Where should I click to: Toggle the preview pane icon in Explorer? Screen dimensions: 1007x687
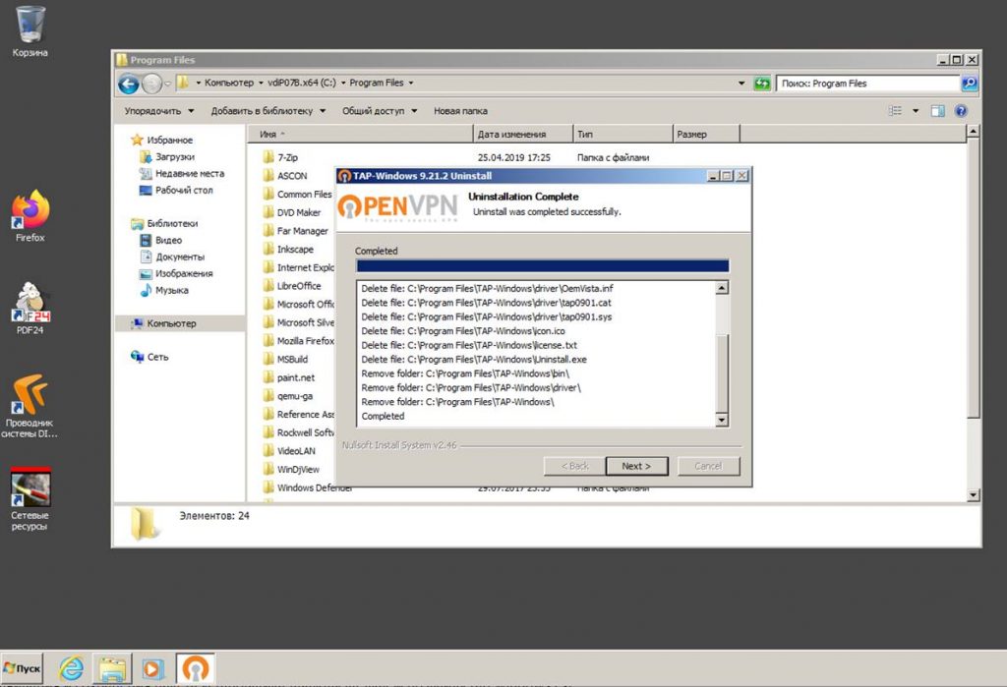point(937,111)
